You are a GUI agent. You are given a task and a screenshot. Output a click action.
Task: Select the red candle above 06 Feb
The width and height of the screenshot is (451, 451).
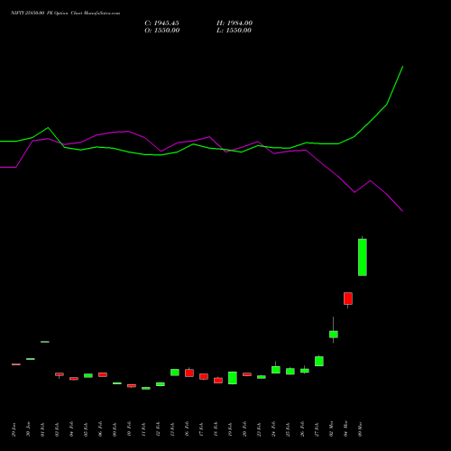(103, 374)
